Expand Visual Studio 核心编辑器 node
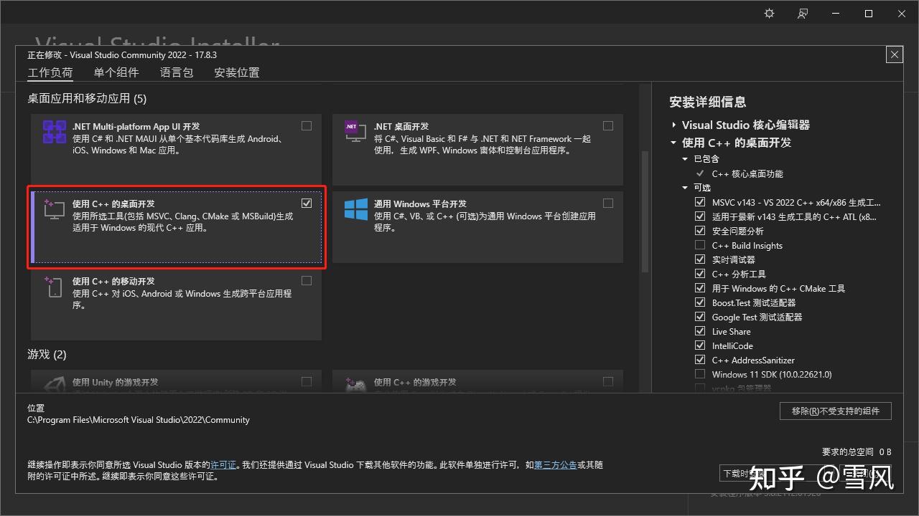The height and width of the screenshot is (516, 919). [x=674, y=125]
